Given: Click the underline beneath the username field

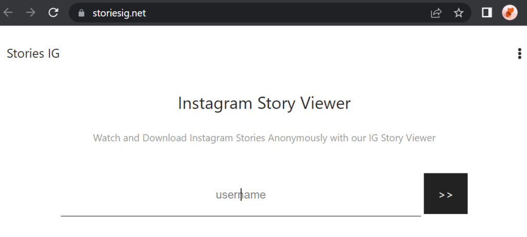Looking at the screenshot, I should 241,216.
